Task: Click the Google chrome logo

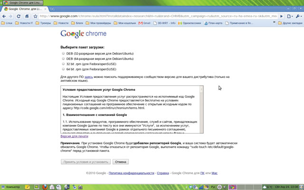Action: click(84, 34)
